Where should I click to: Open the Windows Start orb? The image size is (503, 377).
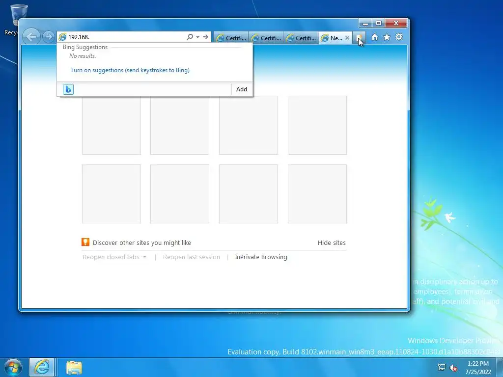(x=13, y=367)
